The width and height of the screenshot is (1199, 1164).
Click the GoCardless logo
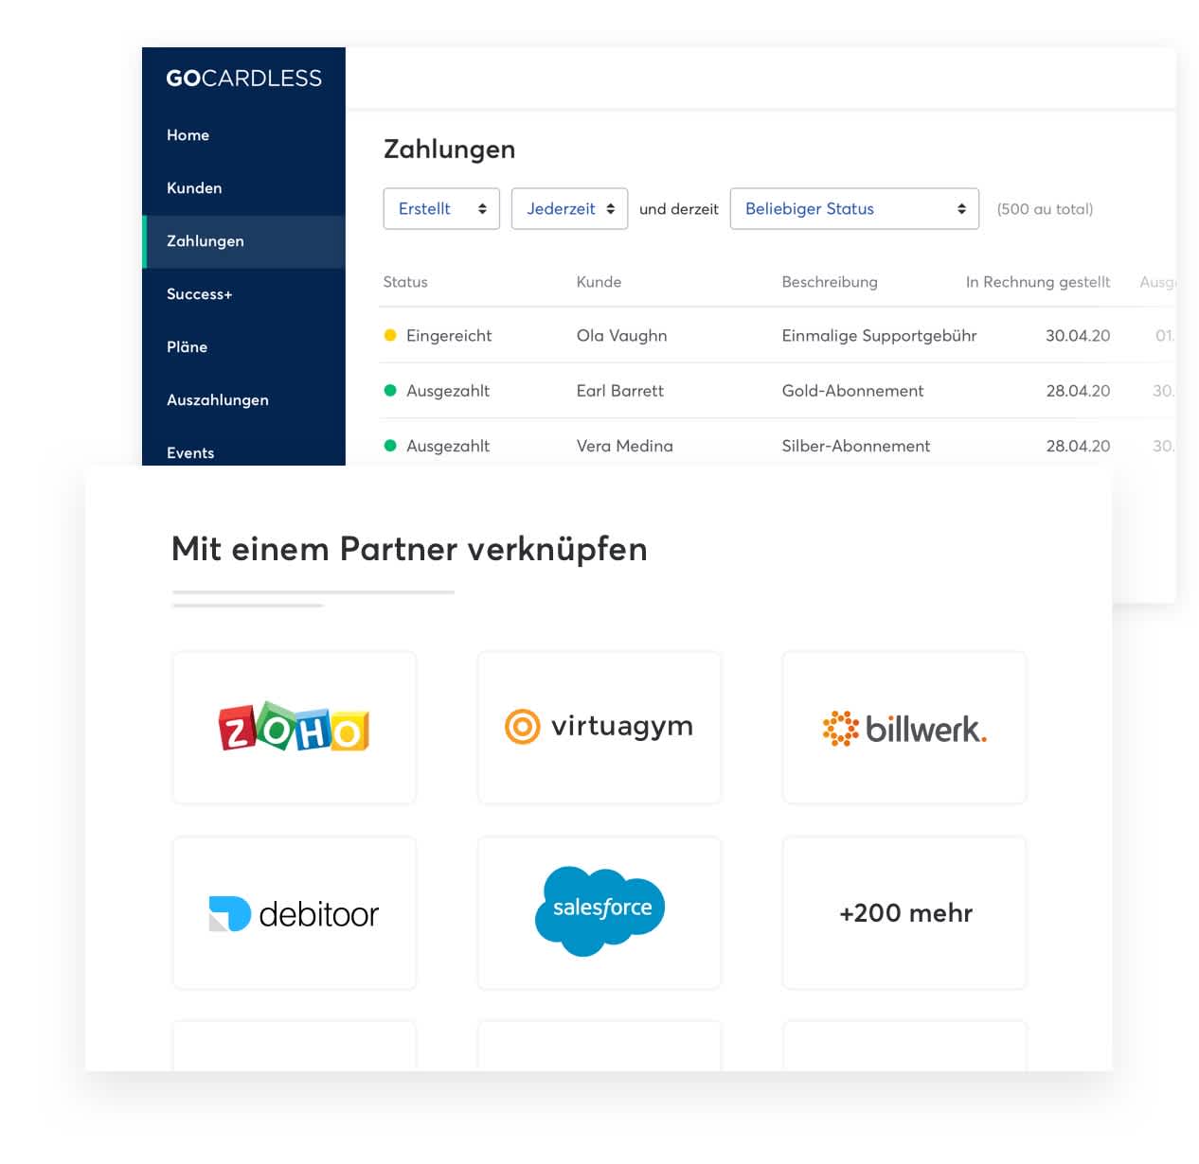coord(243,79)
